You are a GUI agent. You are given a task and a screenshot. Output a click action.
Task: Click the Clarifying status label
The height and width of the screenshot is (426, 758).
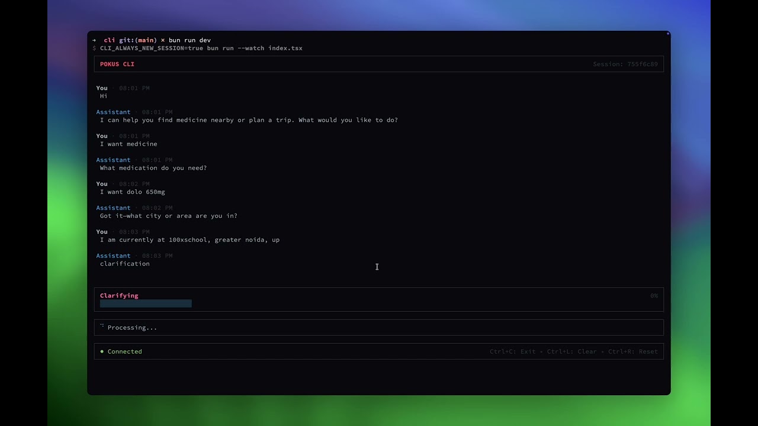click(x=119, y=296)
